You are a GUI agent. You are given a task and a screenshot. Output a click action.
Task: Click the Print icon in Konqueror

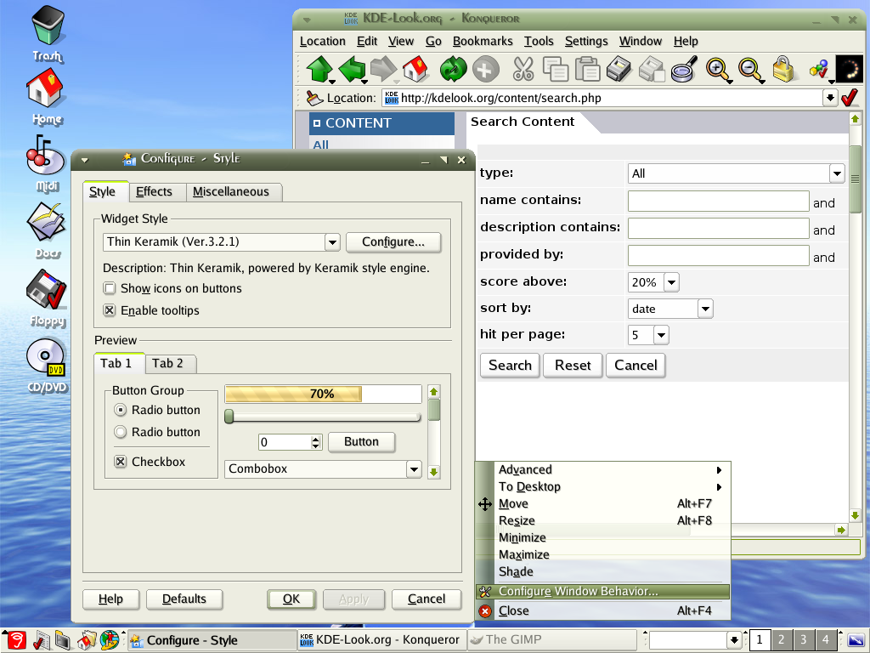(619, 70)
